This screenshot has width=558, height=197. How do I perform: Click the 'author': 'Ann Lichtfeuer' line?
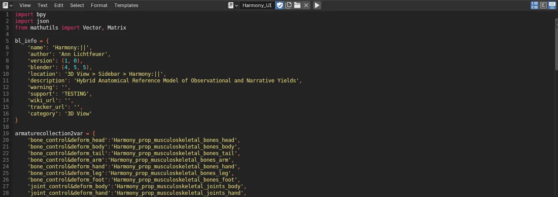click(x=69, y=54)
